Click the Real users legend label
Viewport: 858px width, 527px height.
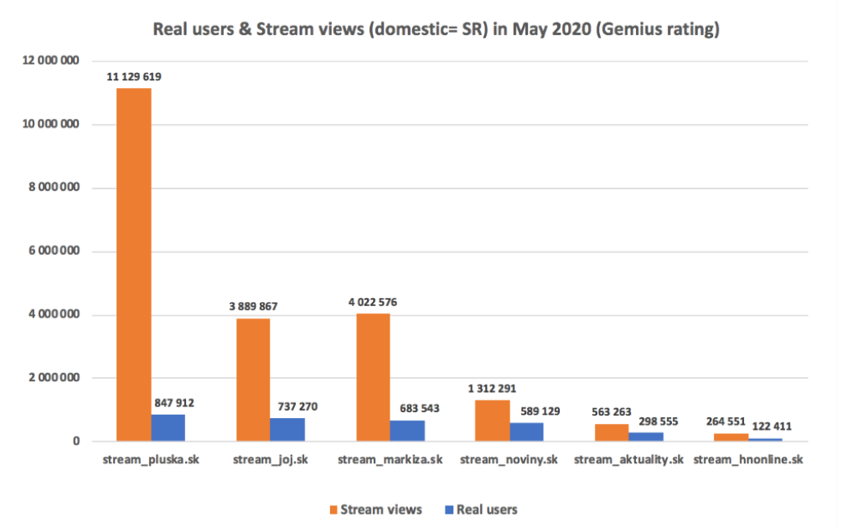click(x=487, y=510)
